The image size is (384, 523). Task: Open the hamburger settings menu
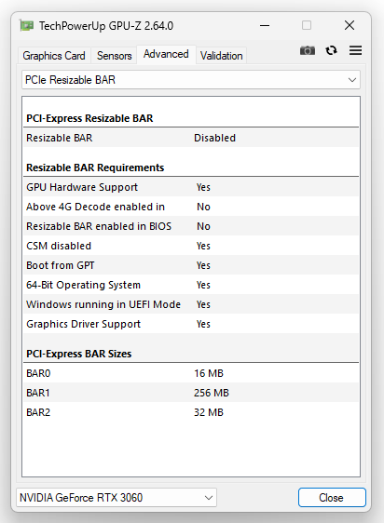(355, 50)
